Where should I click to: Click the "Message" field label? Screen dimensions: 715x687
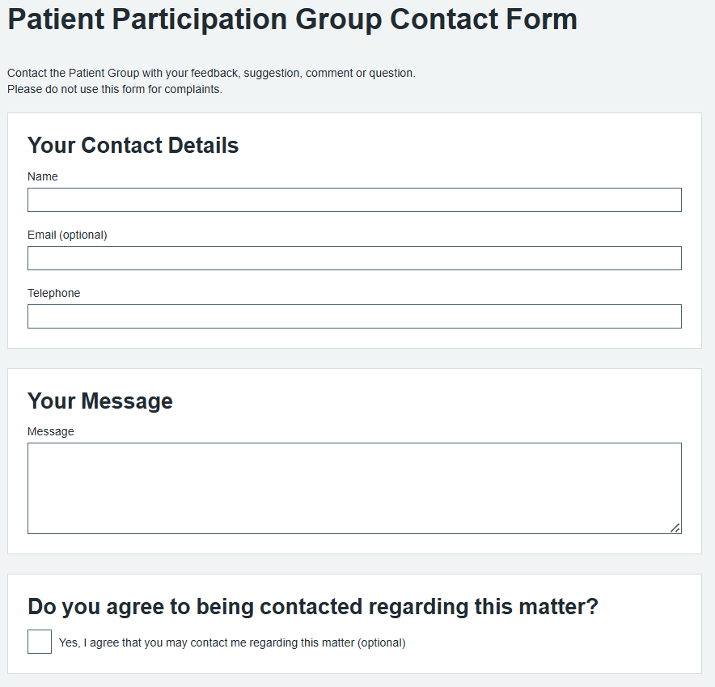[x=51, y=431]
